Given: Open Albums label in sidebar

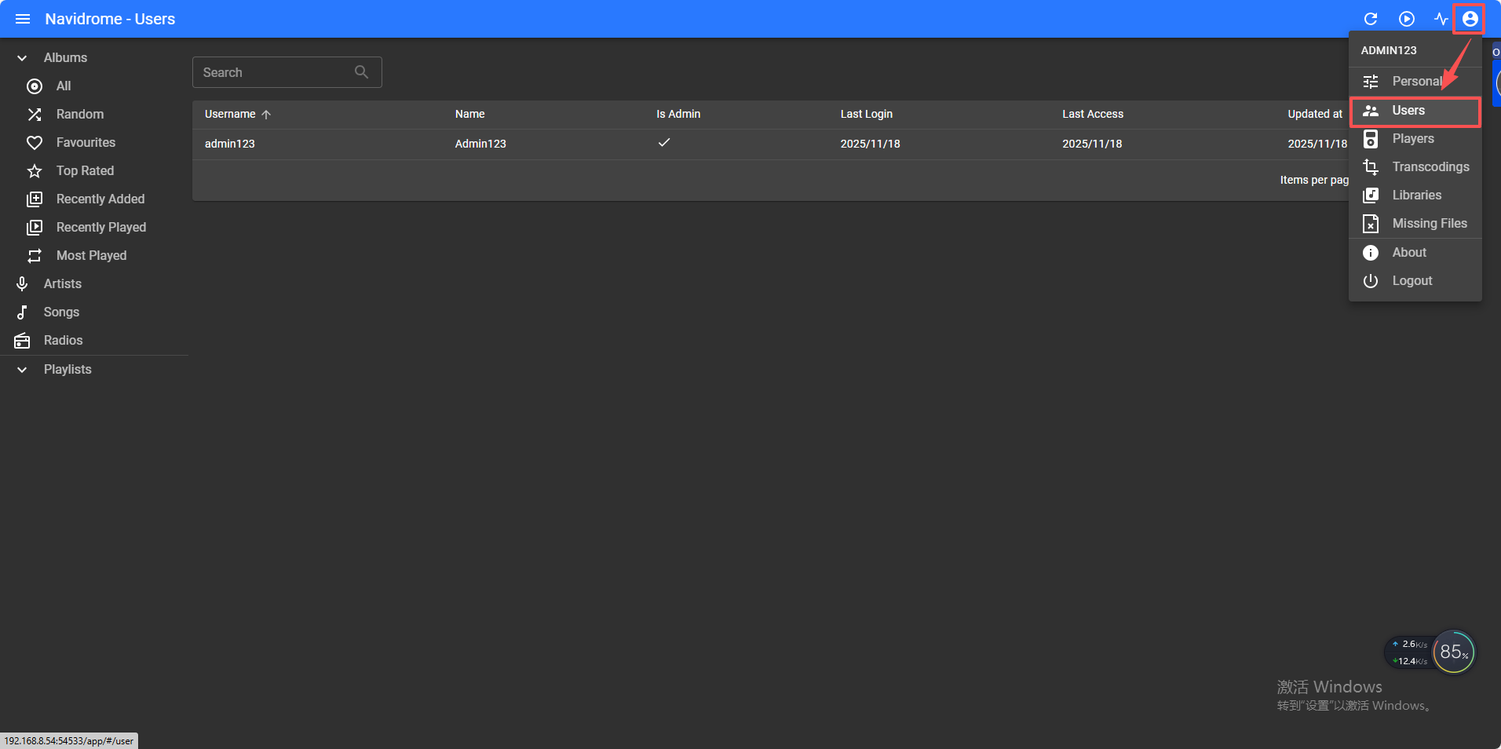Looking at the screenshot, I should pos(65,58).
